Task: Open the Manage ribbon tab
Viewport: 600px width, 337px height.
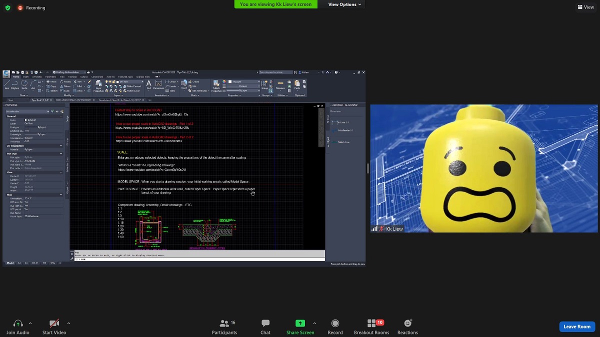Action: coord(72,77)
